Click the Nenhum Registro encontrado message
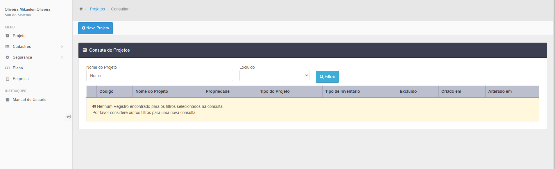 coord(160,106)
